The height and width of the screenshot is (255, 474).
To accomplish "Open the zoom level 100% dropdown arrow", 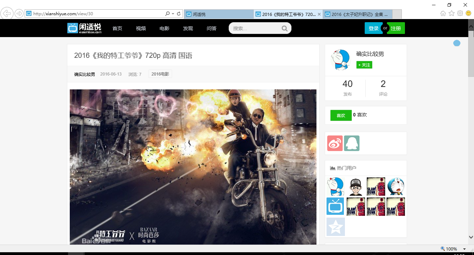I will (x=464, y=249).
